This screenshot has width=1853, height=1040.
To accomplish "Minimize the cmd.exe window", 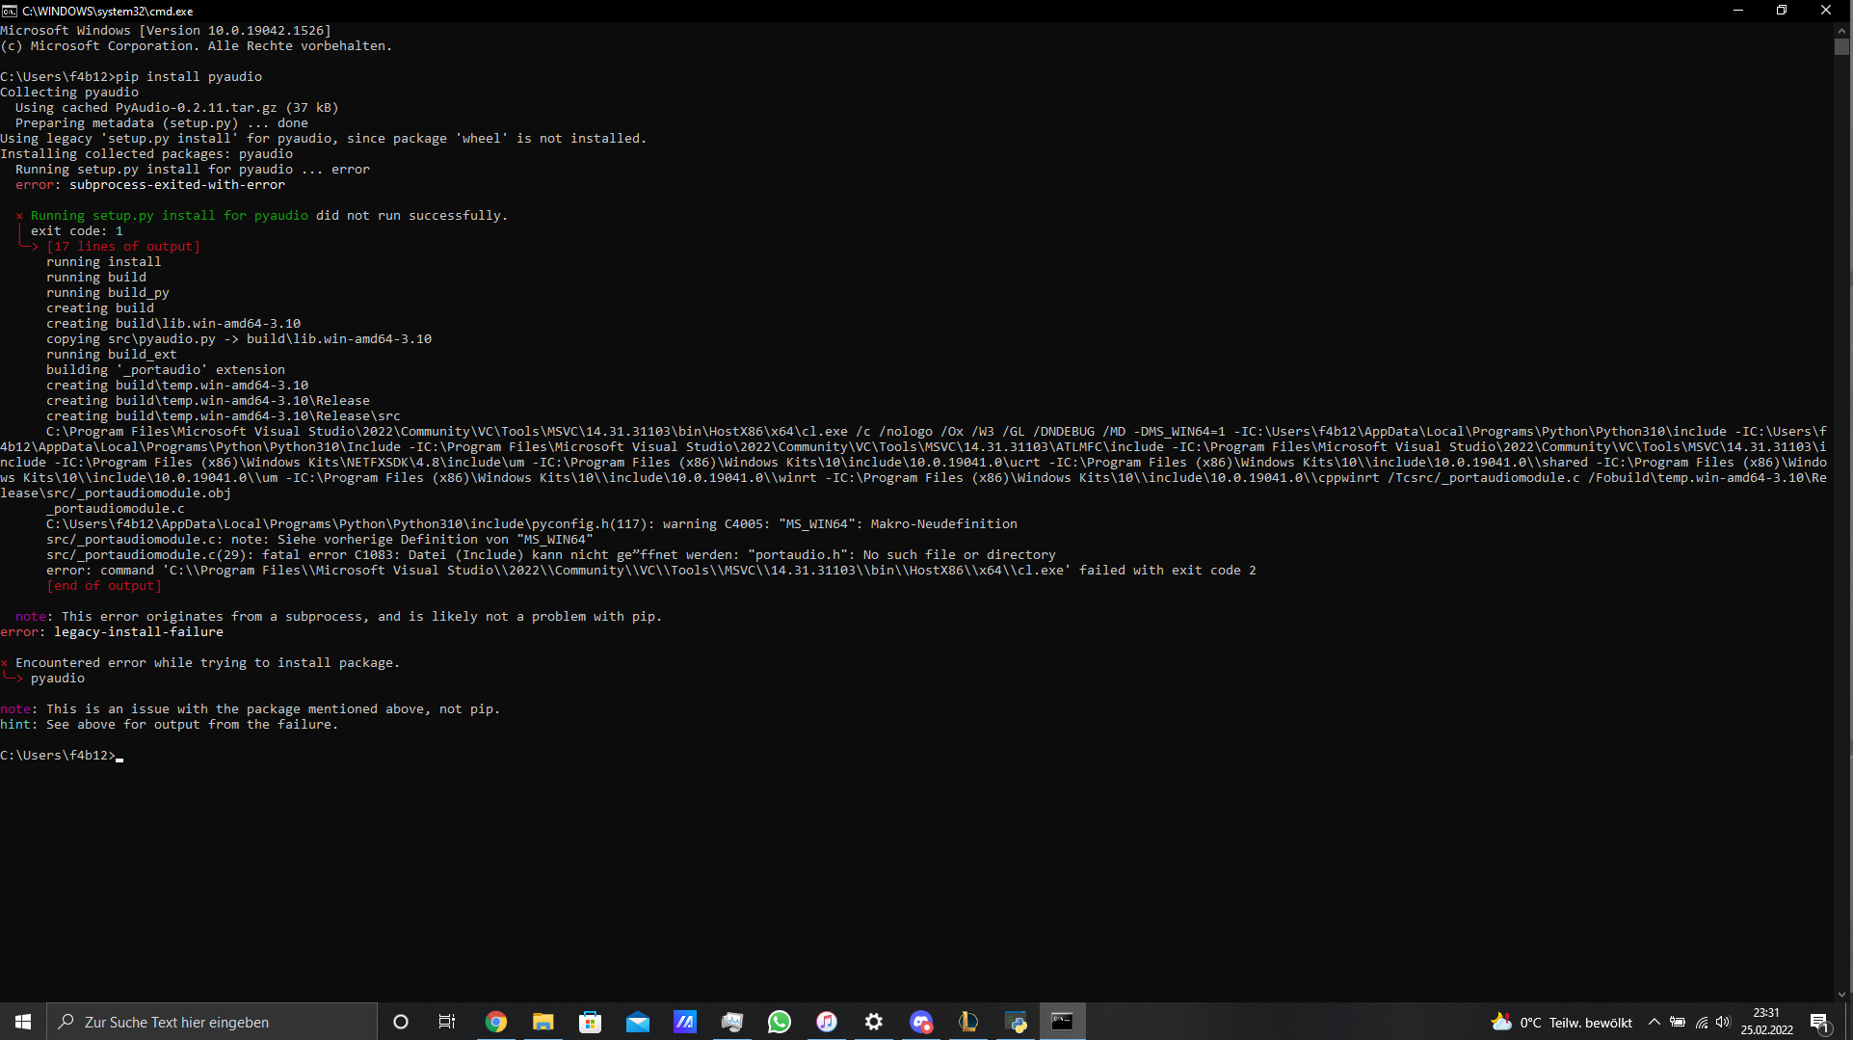I will point(1738,11).
